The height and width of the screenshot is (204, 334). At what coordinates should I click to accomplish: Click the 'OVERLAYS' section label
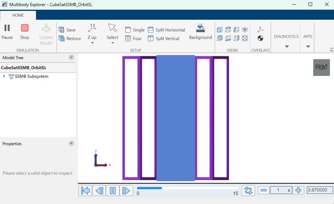pyautogui.click(x=260, y=50)
